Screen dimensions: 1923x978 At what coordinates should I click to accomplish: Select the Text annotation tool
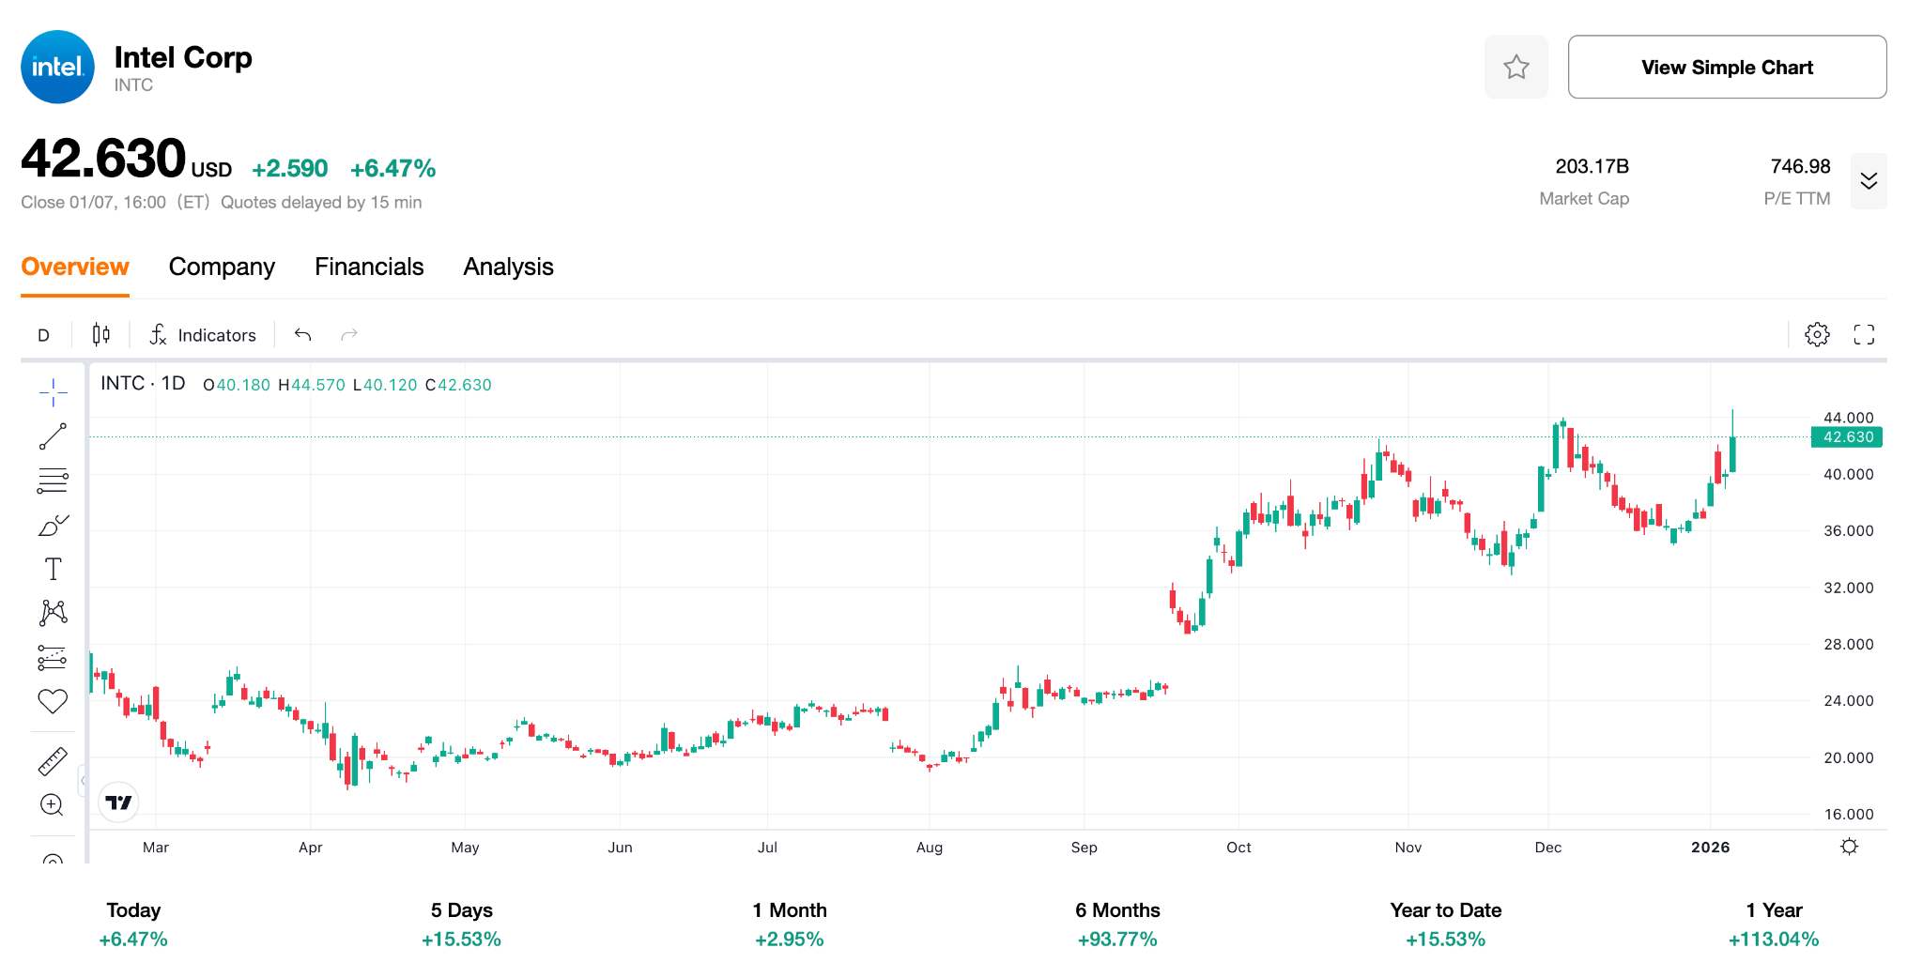[x=53, y=570]
